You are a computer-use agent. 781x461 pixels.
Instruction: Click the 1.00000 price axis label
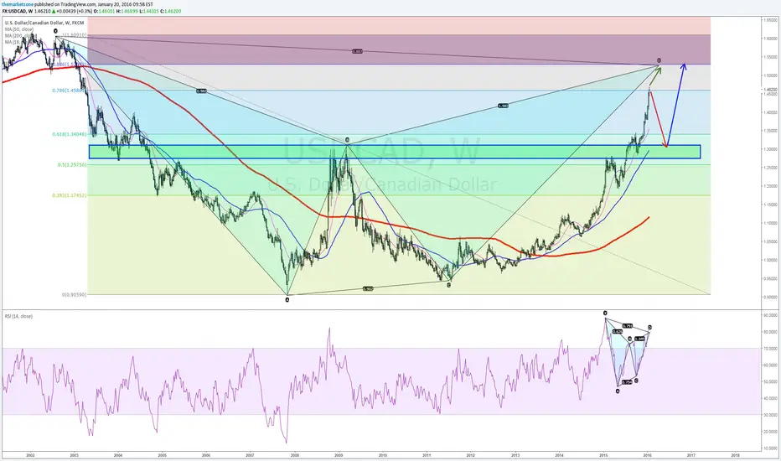(770, 260)
